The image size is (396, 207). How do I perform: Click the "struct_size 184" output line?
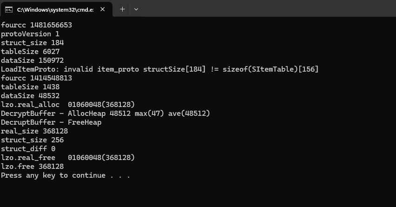(x=32, y=43)
